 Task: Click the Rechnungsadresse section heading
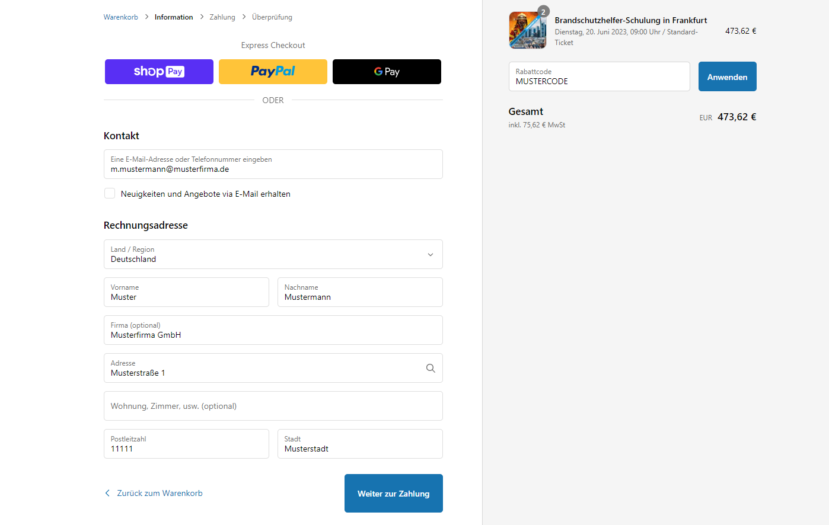point(146,225)
